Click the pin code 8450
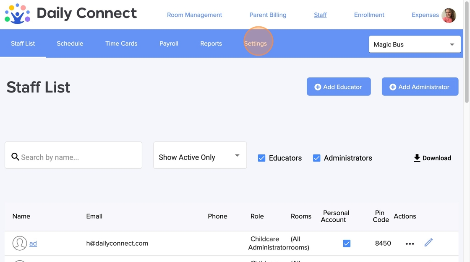This screenshot has width=470, height=262. pos(383,244)
